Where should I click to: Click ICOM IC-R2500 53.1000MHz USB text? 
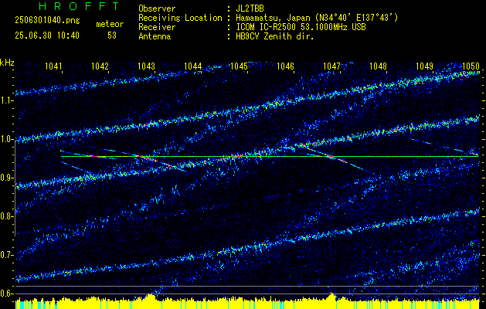[x=301, y=27]
